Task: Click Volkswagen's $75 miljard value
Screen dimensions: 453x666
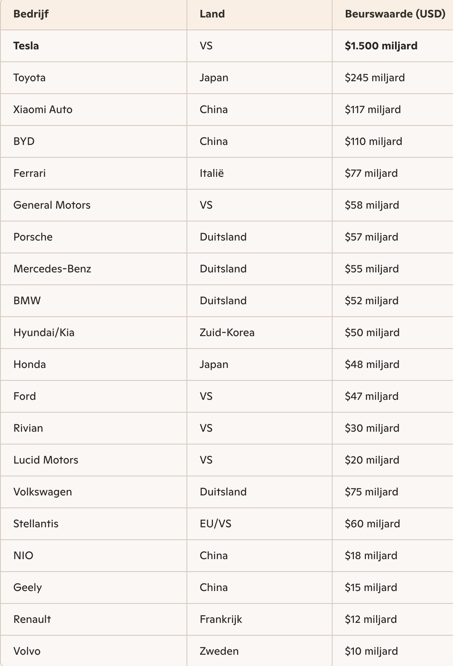Action: coord(371,492)
